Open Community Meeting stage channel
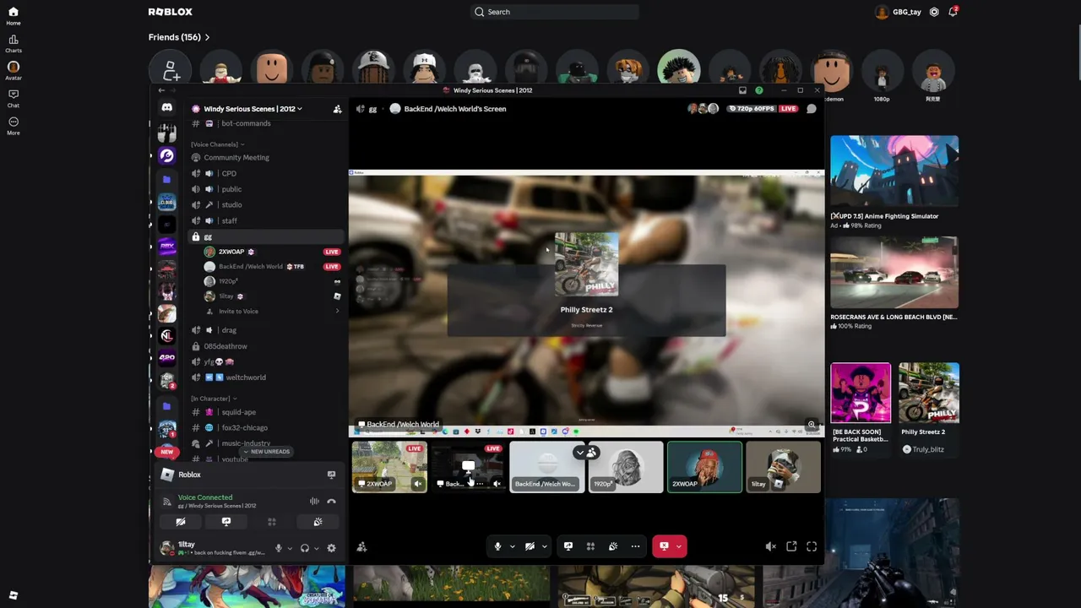The image size is (1081, 608). click(x=266, y=157)
